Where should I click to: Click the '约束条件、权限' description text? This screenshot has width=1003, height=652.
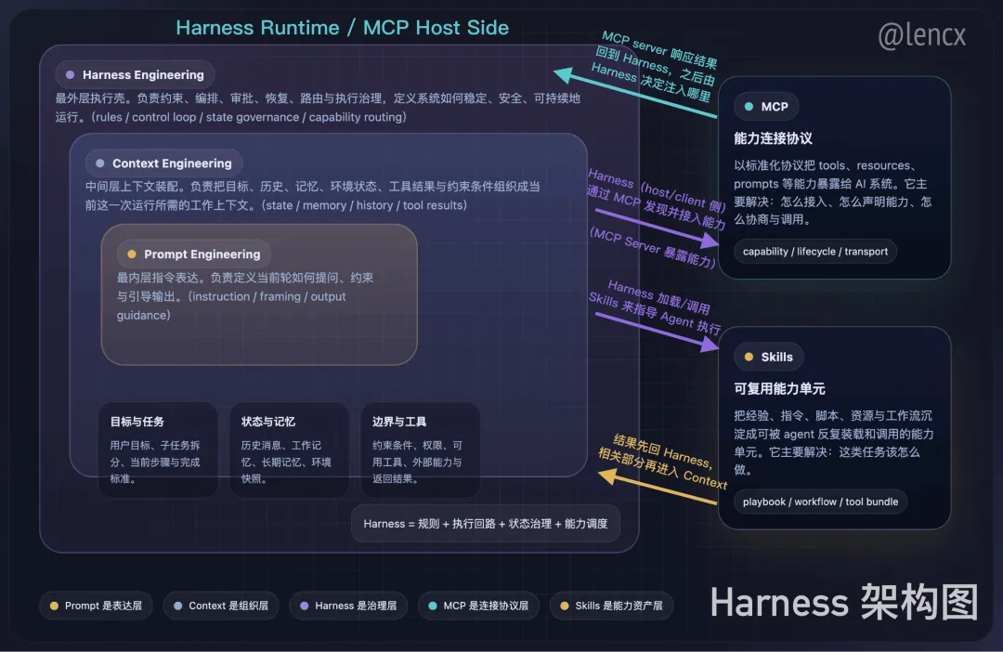coord(417,462)
